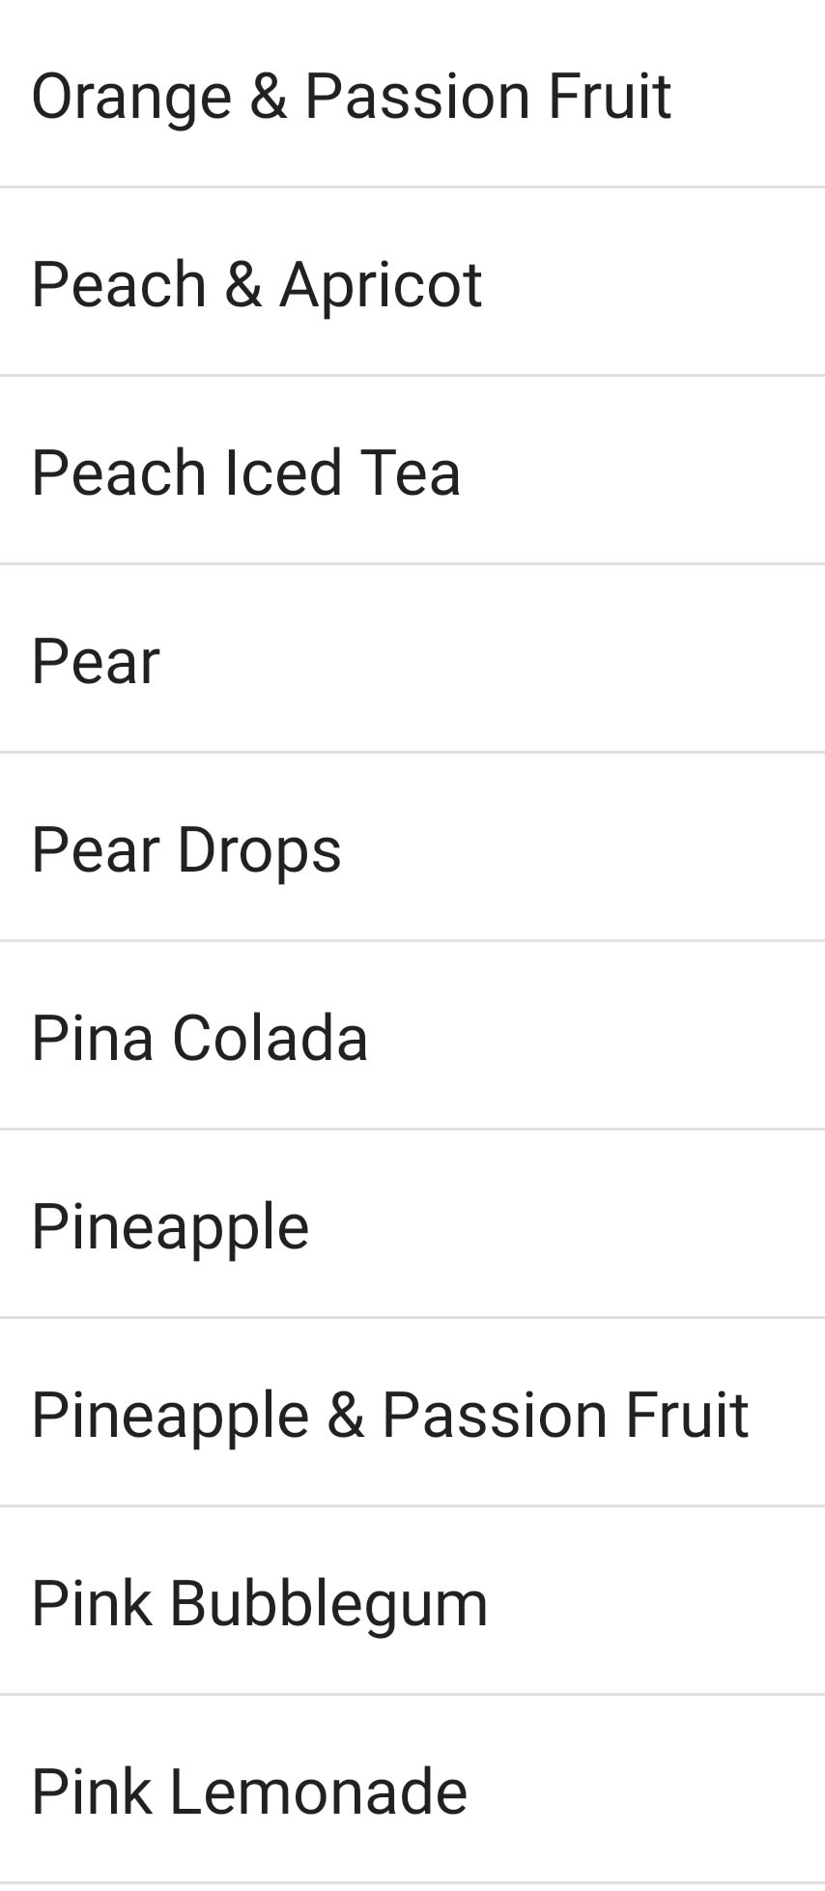Choose the Pina Colada option
This screenshot has height=1891, width=825.
200,1038
